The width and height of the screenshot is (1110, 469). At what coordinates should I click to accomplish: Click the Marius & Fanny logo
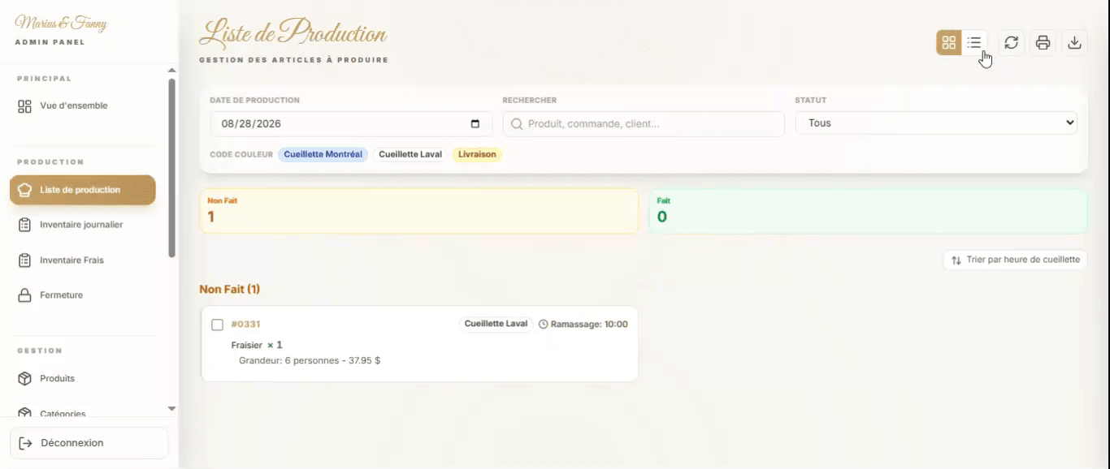(x=61, y=24)
